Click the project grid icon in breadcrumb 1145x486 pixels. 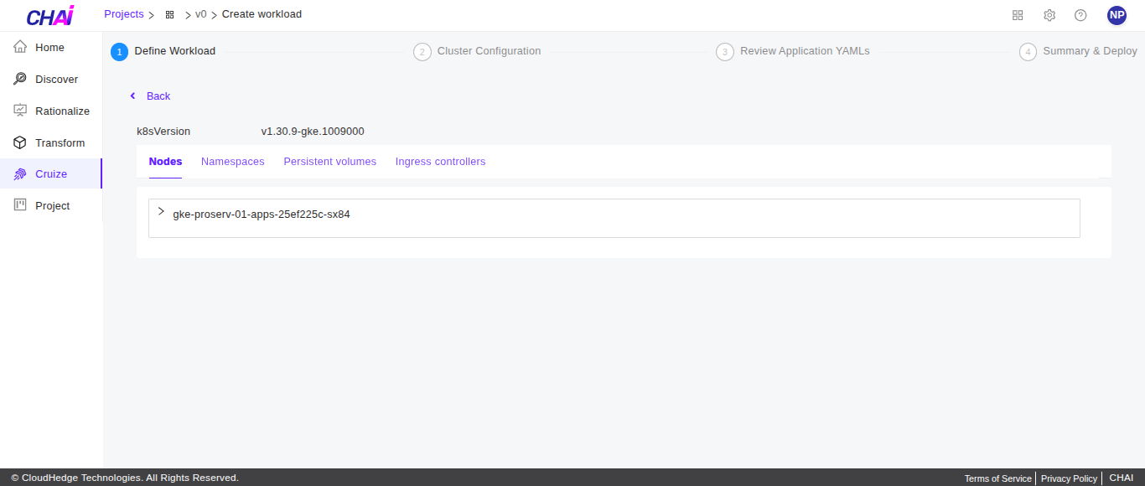pos(169,15)
